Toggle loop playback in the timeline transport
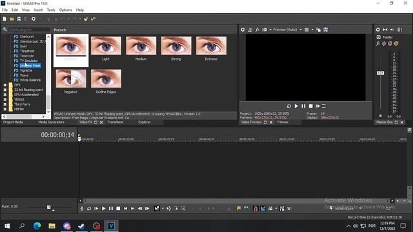Screen dimensions: 413x232 pos(89,209)
